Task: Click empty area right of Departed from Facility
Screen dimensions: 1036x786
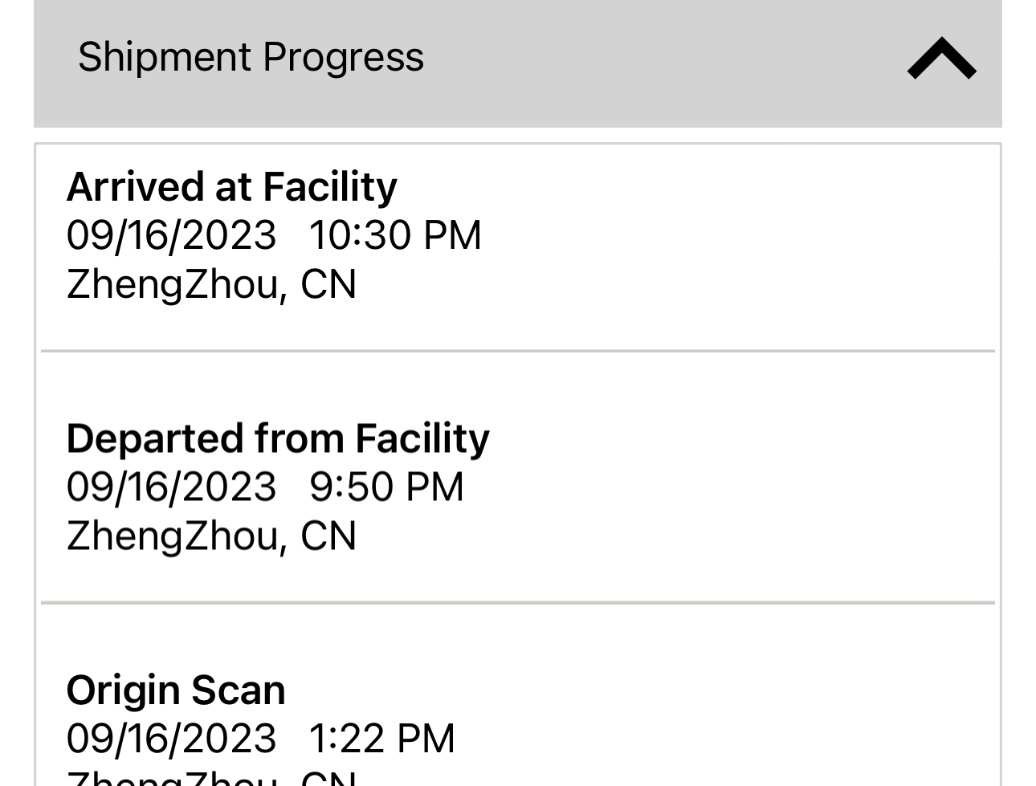Action: click(x=723, y=487)
